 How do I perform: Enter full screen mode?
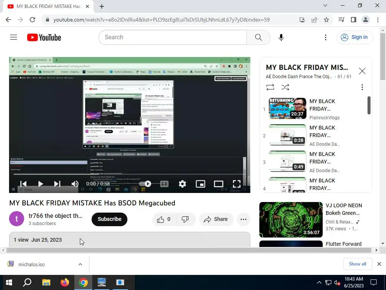click(237, 184)
